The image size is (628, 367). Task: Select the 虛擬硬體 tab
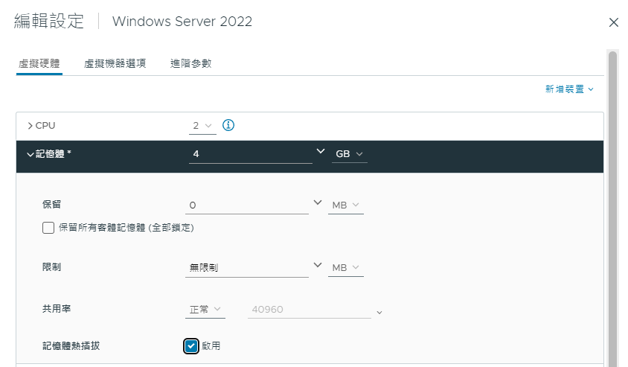tap(39, 63)
